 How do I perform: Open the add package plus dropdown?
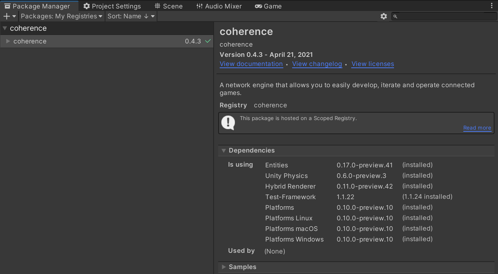[x=10, y=16]
